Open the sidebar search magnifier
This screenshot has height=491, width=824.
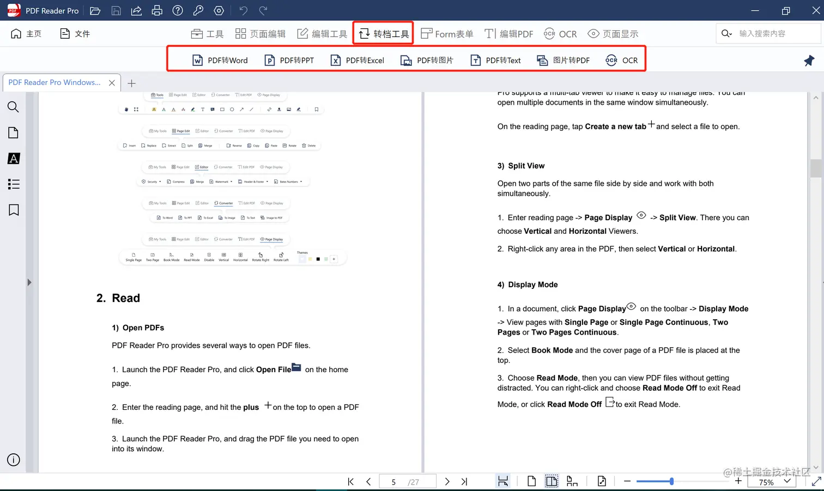point(14,107)
